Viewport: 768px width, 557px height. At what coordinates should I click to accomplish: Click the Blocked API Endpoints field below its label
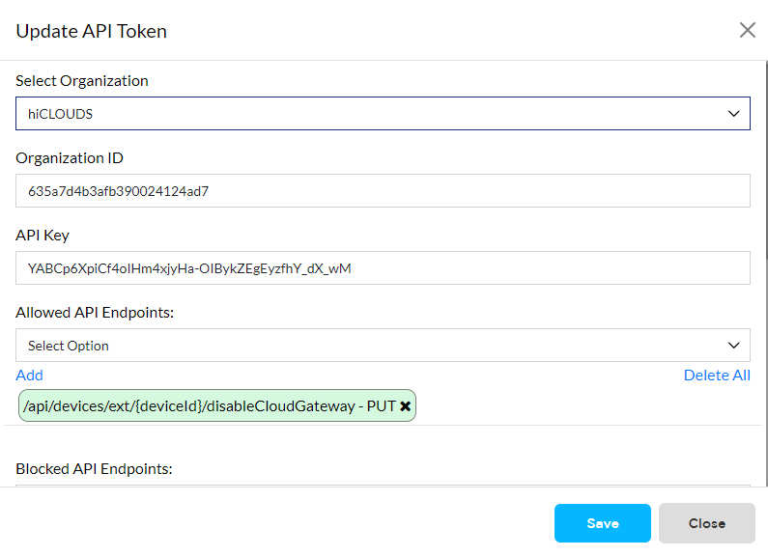click(383, 486)
